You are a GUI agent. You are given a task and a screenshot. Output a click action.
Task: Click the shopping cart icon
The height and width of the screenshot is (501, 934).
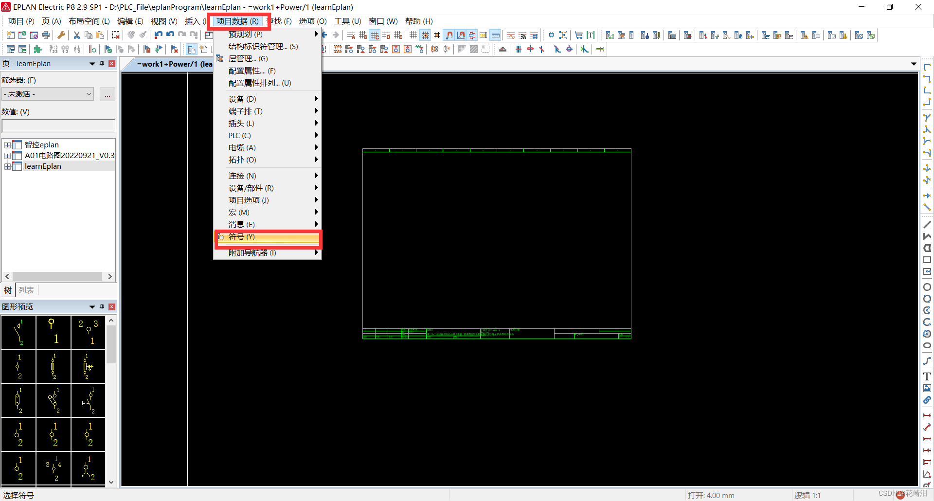point(579,35)
